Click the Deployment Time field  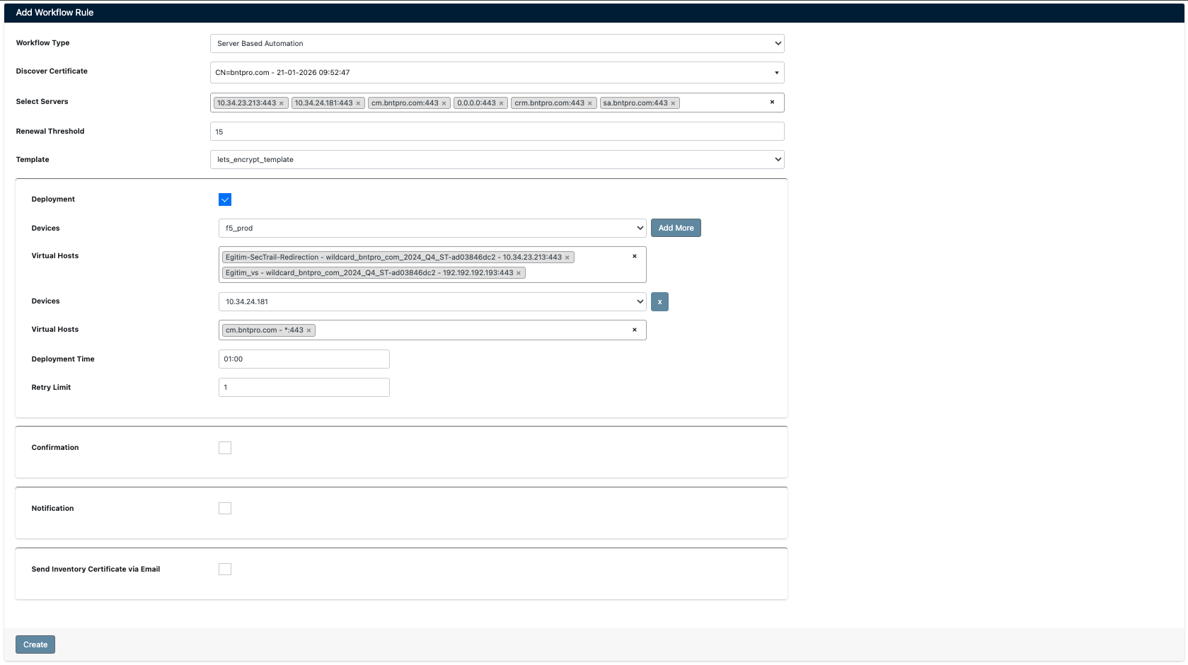pos(304,359)
